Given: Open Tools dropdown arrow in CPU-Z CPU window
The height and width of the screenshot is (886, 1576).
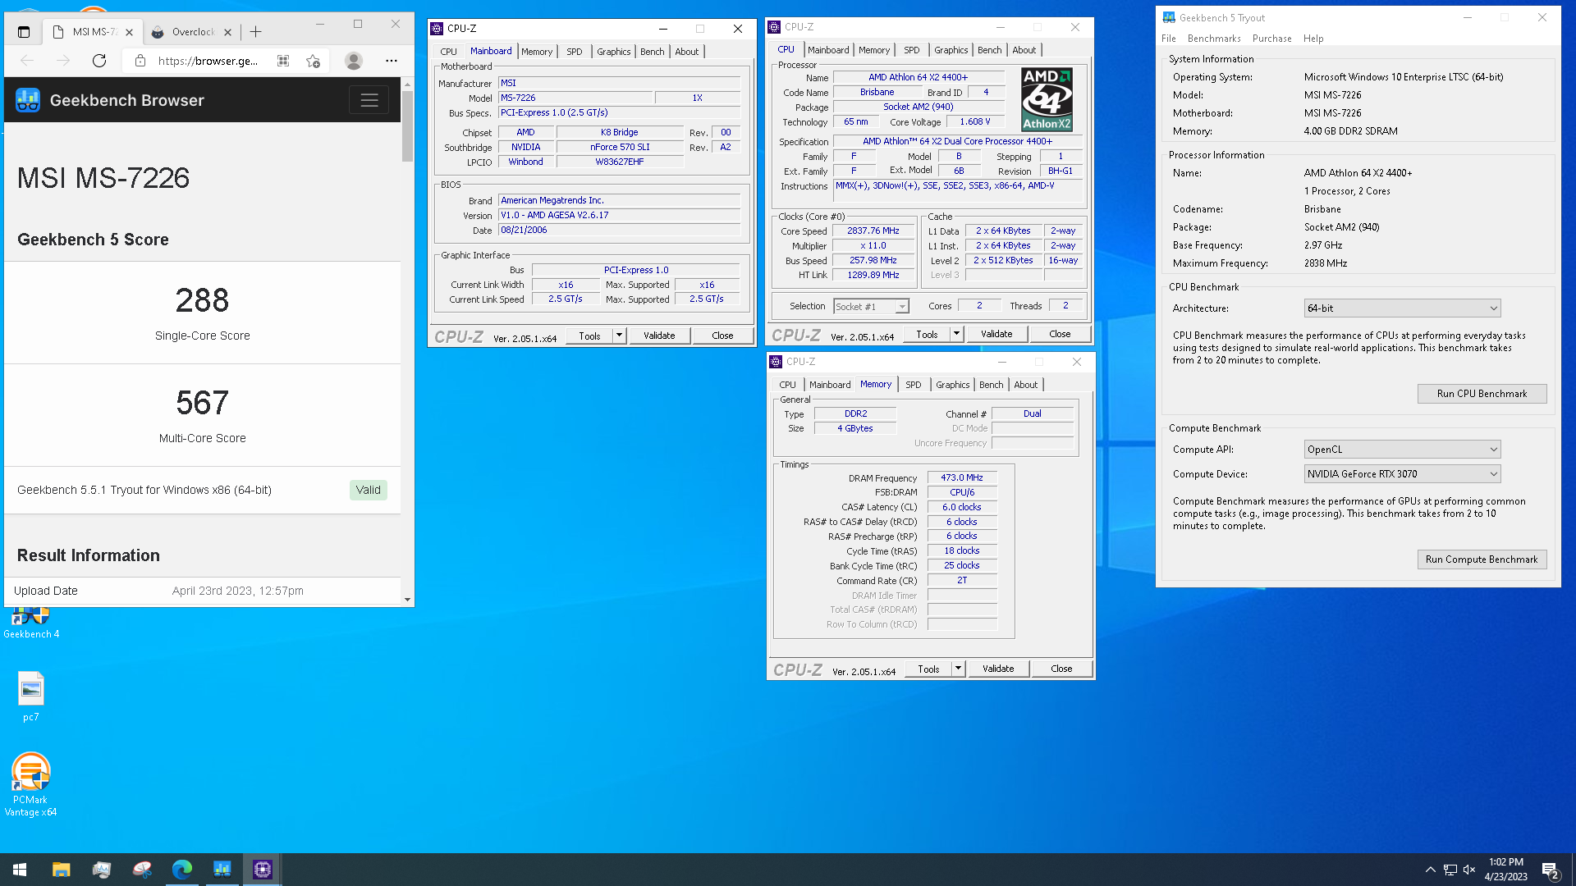Looking at the screenshot, I should pyautogui.click(x=957, y=334).
